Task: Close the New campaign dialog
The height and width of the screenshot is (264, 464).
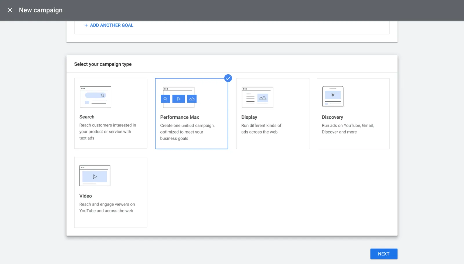Action: (10, 10)
